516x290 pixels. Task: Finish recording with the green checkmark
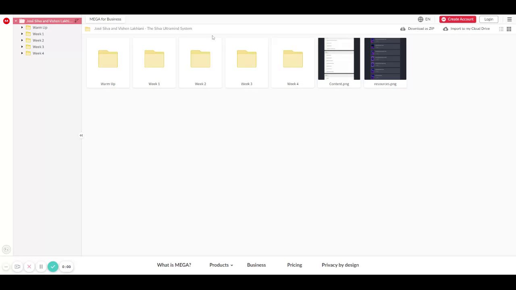pyautogui.click(x=53, y=267)
